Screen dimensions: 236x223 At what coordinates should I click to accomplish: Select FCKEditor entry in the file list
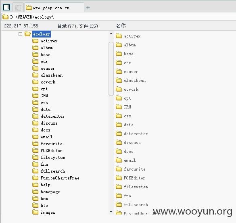(x=134, y=178)
